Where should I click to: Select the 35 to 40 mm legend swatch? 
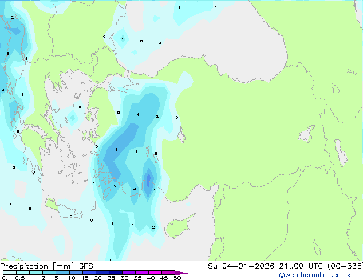pos(141,273)
